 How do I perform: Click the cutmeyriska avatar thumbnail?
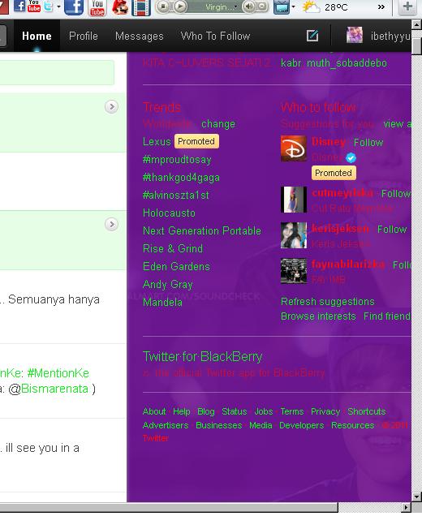(294, 200)
